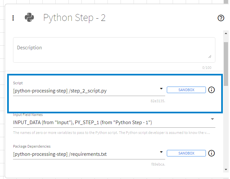Image resolution: width=230 pixels, height=179 pixels.
Task: Expand the Script dropdown arrow
Action: point(161,89)
